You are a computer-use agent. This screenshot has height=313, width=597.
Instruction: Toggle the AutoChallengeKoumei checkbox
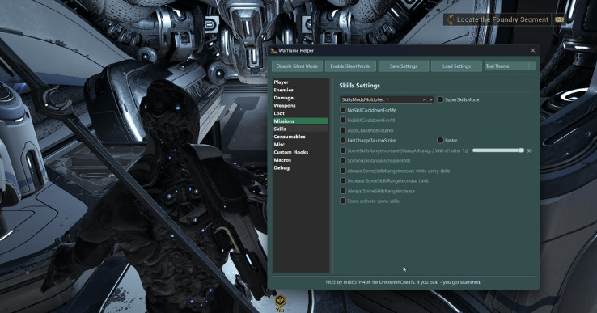click(343, 130)
